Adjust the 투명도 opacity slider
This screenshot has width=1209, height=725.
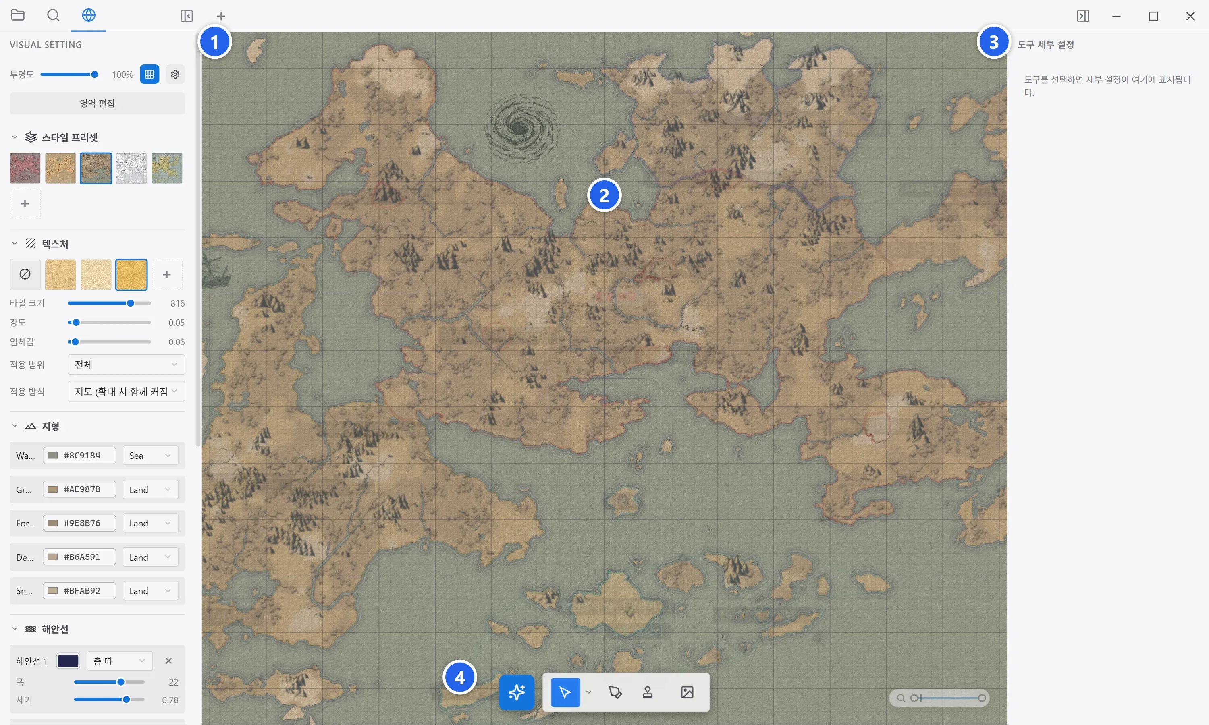[69, 74]
